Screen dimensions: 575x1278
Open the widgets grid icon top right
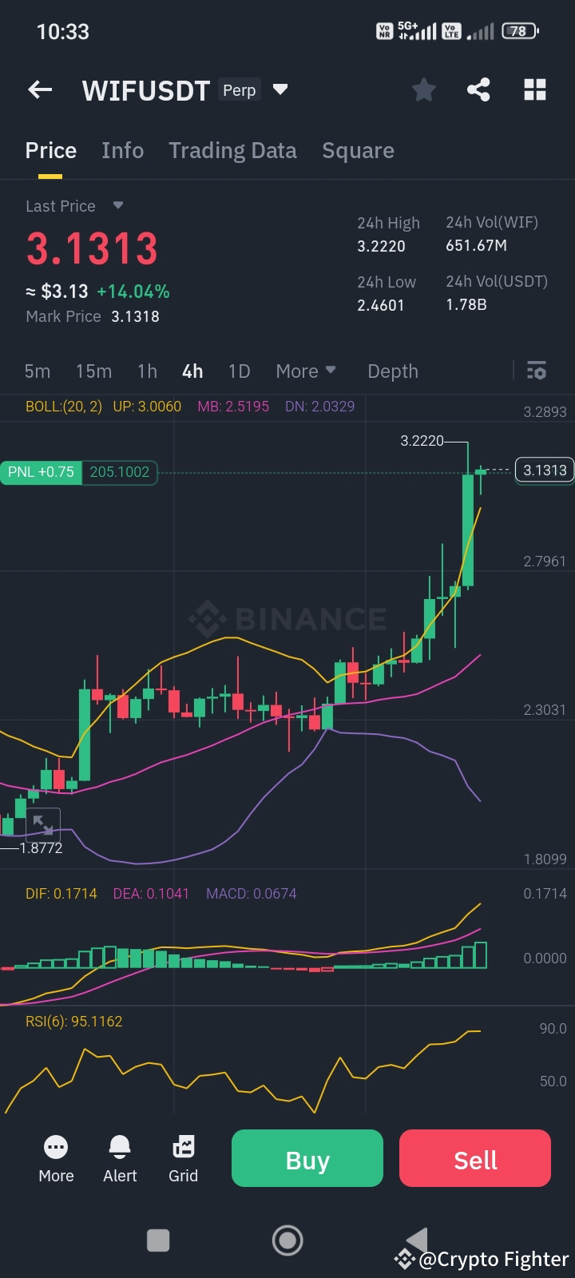533,89
